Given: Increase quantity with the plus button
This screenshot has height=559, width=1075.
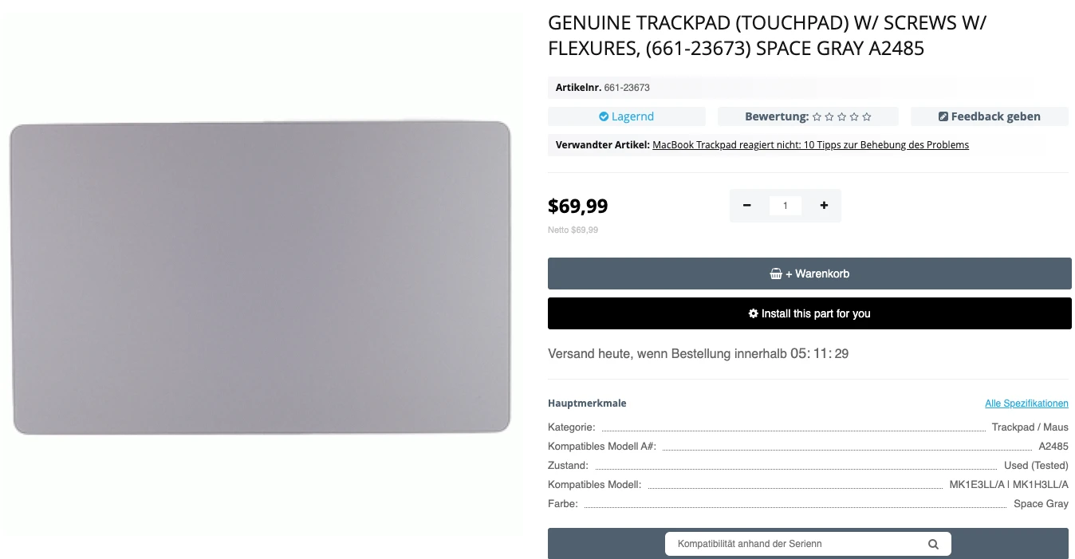Looking at the screenshot, I should point(824,206).
